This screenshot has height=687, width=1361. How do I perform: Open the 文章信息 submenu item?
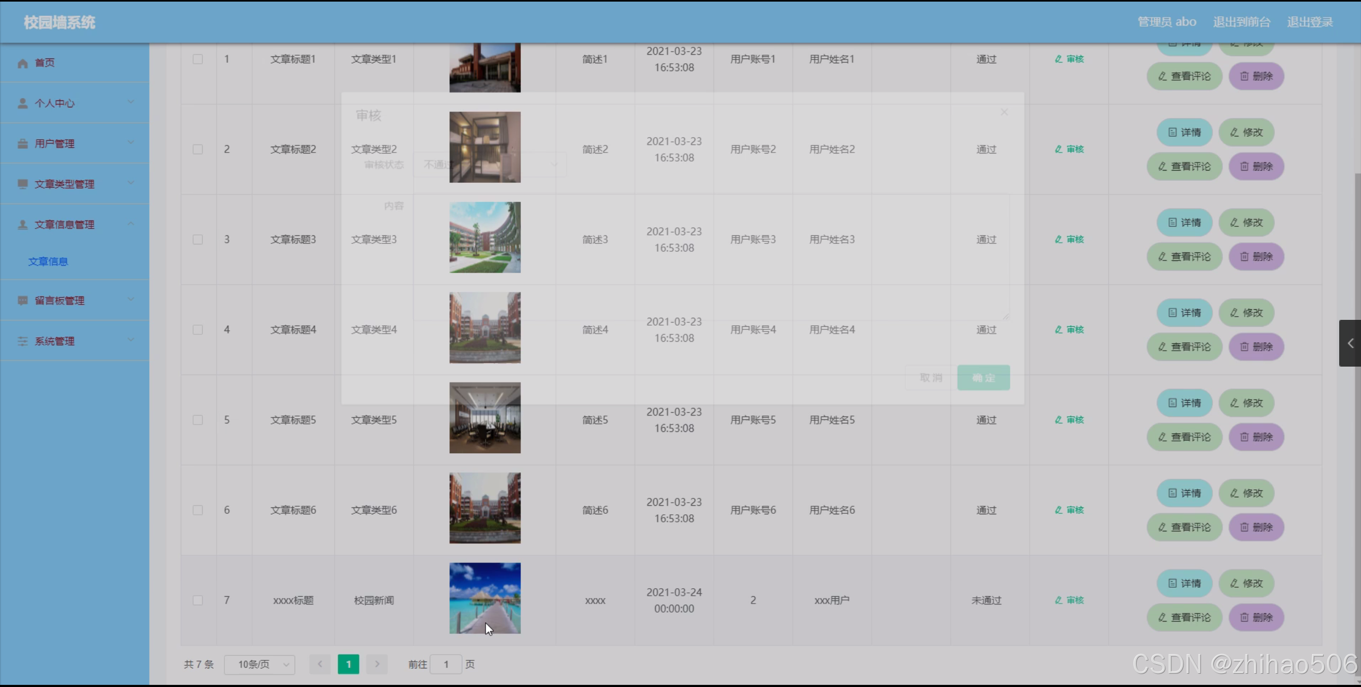48,261
